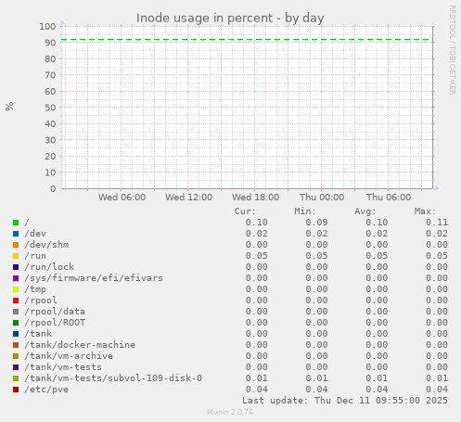Click the Max: column header
The width and height of the screenshot is (461, 422).
[x=425, y=211]
